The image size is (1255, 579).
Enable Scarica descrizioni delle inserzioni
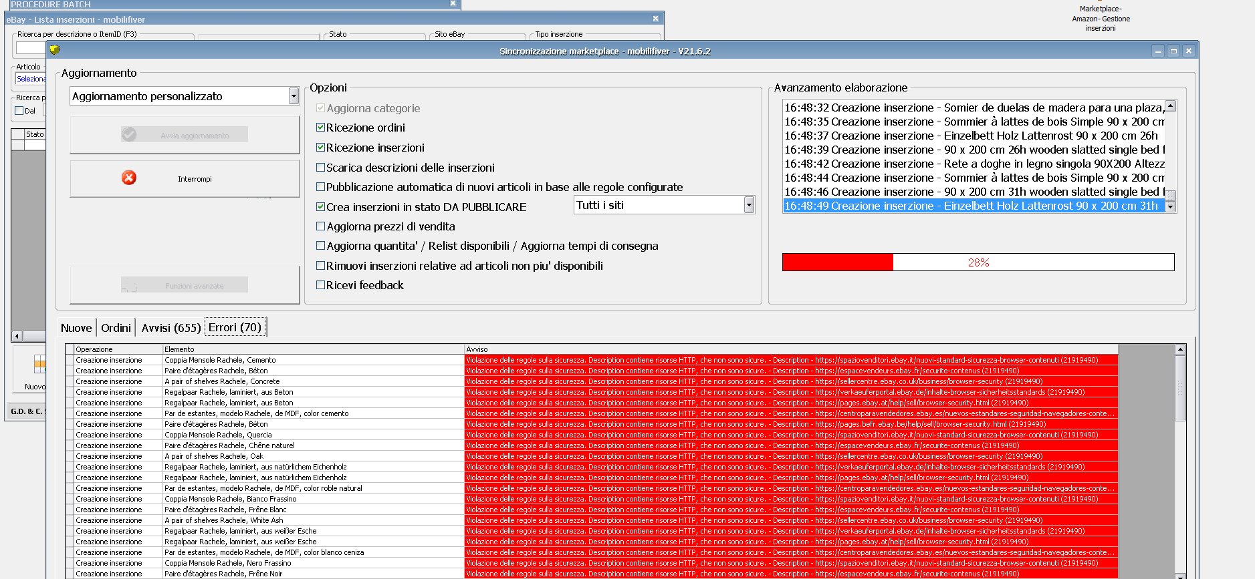[x=320, y=168]
